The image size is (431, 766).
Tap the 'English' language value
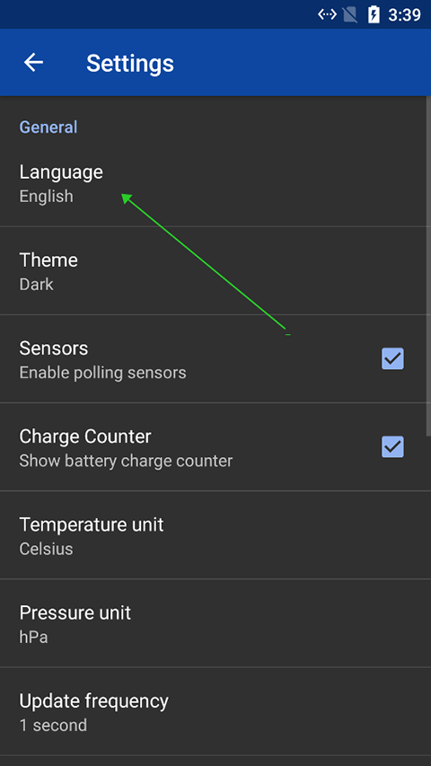pos(47,197)
